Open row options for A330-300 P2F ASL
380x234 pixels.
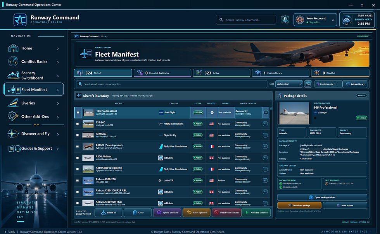(x=265, y=192)
